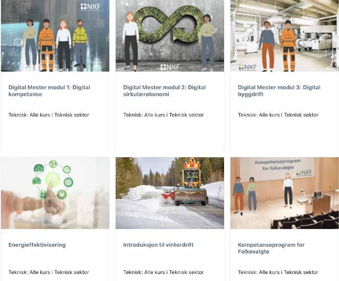Open 'Digital Mester modul 2: Digital sirkulærøkonomi' title
The height and width of the screenshot is (281, 339).
tap(164, 91)
